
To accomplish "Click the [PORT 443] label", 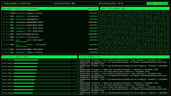I will tap(93, 8).
